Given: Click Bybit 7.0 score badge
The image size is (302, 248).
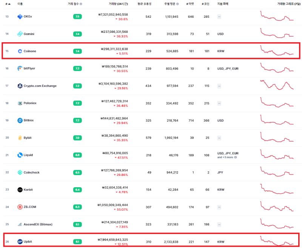Looking at the screenshot, I should [77, 138].
